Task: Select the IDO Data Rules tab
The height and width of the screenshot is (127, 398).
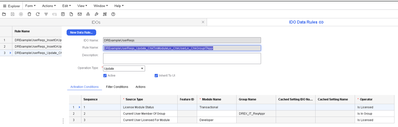Action: (303, 22)
